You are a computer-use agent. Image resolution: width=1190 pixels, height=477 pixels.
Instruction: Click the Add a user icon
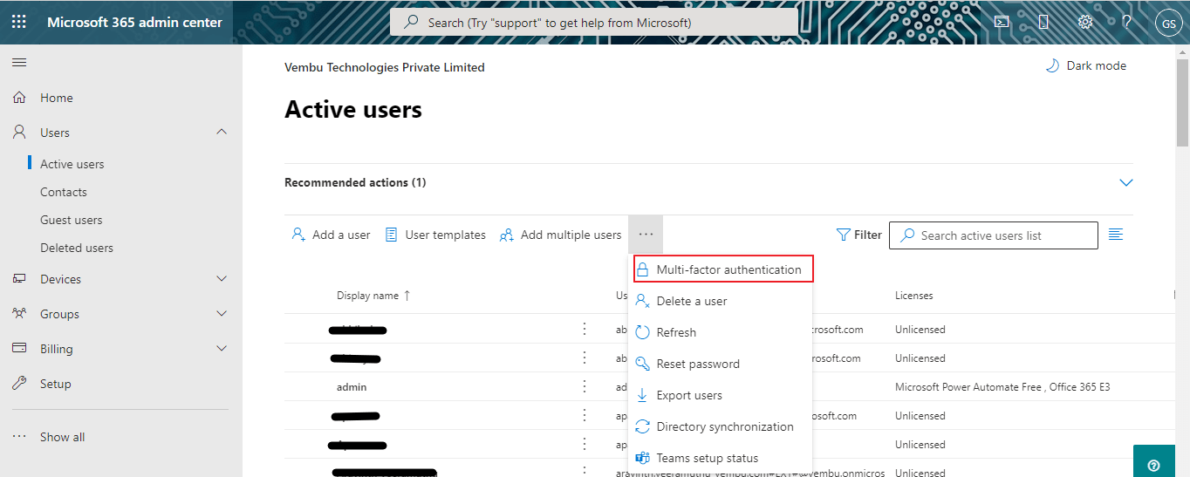point(298,235)
